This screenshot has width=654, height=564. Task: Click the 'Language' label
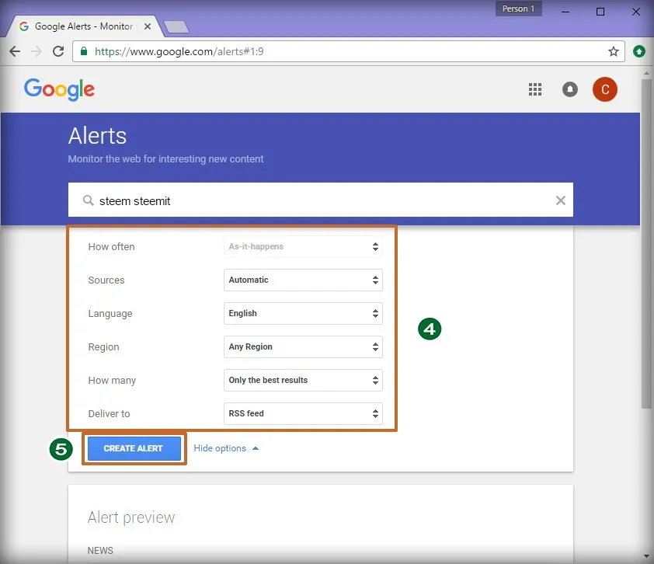110,314
